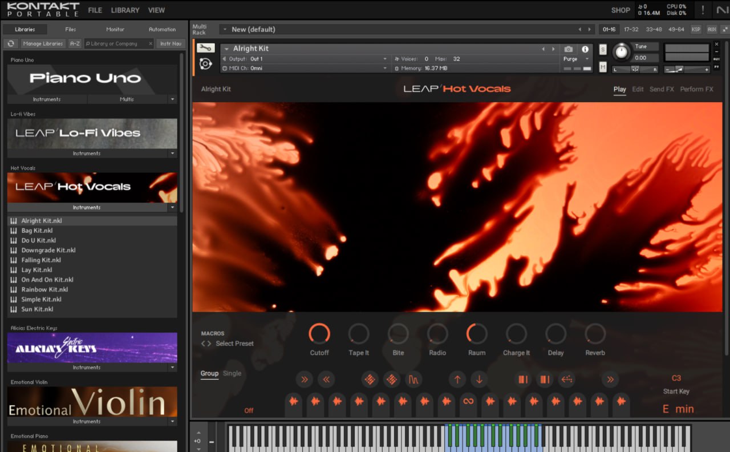Click the first double right chevron icon
The image size is (730, 452).
304,380
